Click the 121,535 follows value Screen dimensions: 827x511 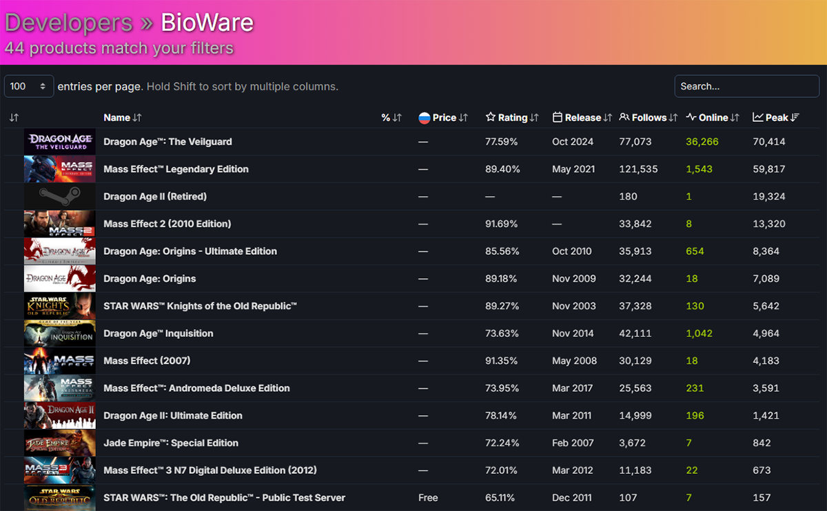click(x=638, y=169)
